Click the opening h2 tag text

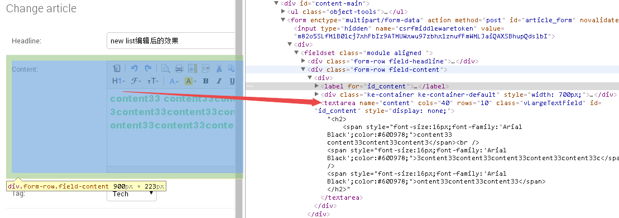coord(338,119)
